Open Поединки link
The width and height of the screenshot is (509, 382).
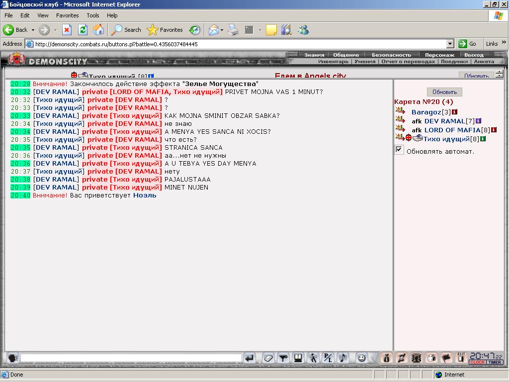tap(454, 61)
